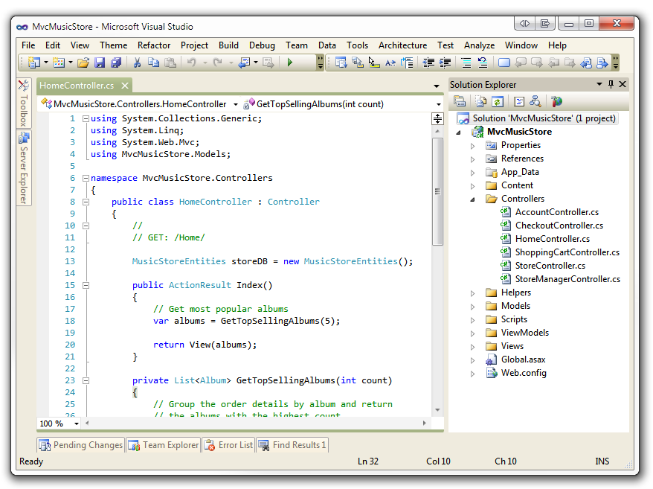
Task: Open the Refactor menu
Action: [154, 45]
